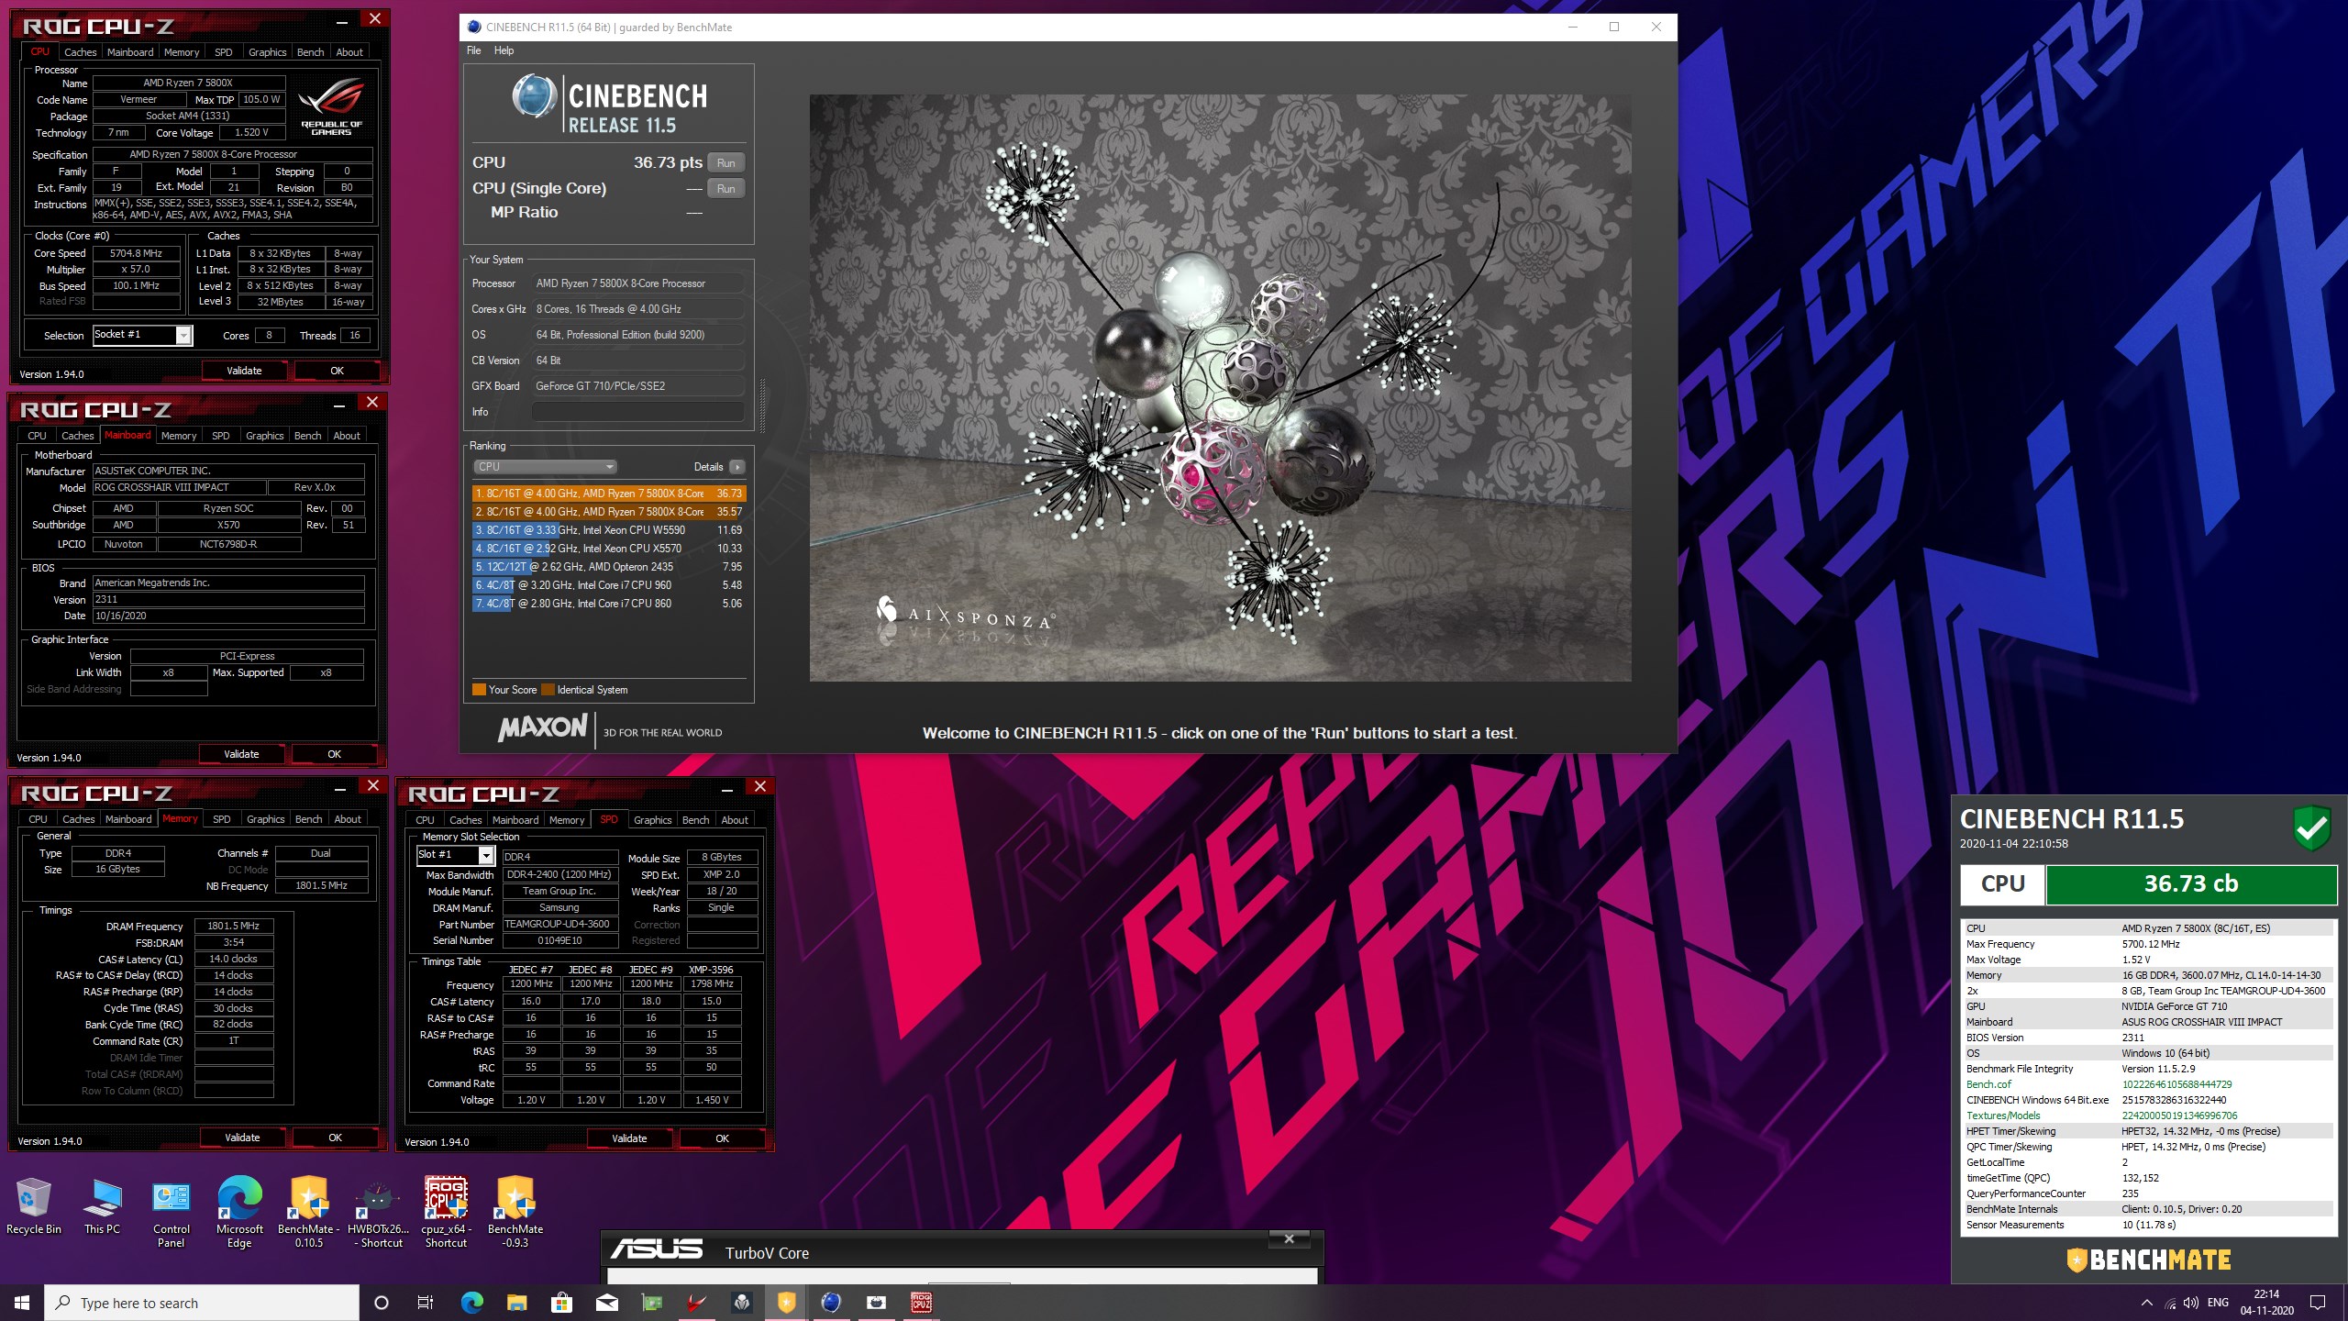Click the red winged taskbar icon
2348x1321 pixels.
(x=696, y=1303)
